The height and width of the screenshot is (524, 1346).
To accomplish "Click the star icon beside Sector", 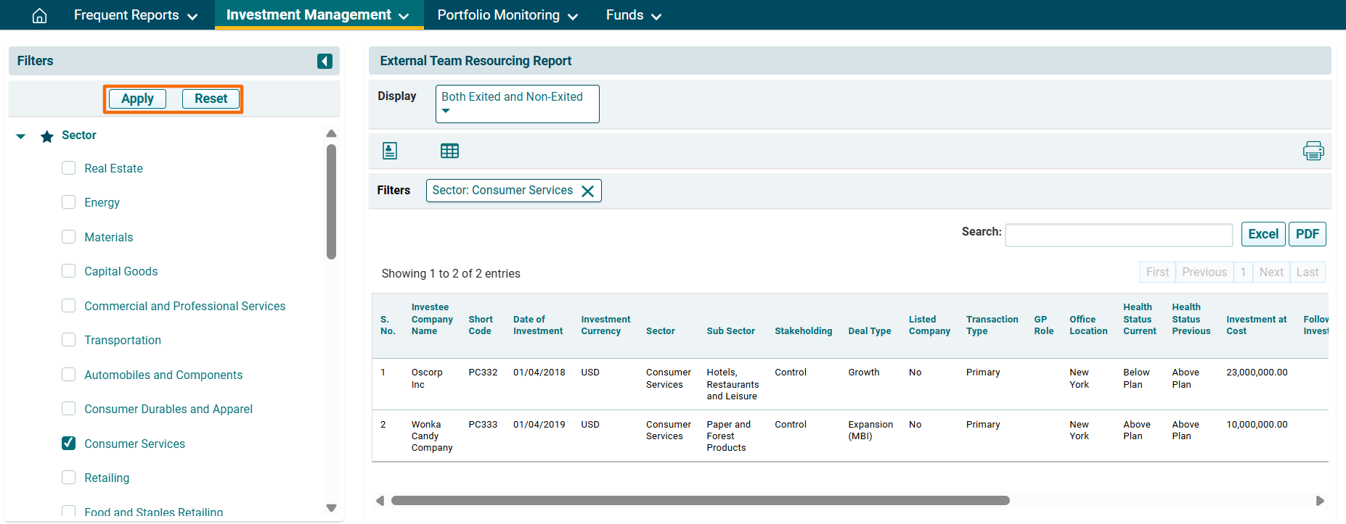I will click(47, 136).
